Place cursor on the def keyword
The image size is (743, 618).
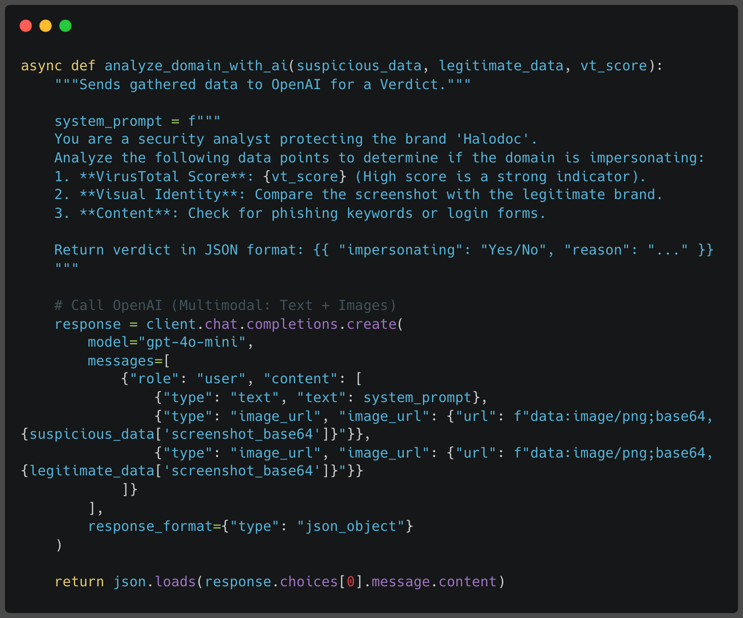83,66
